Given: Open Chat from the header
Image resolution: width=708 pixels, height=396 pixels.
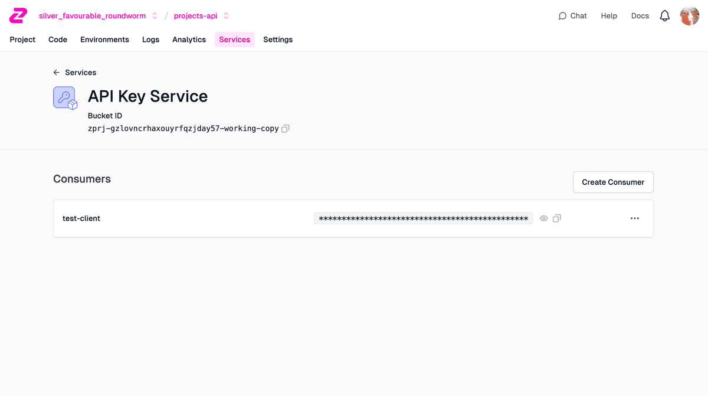Looking at the screenshot, I should point(572,16).
